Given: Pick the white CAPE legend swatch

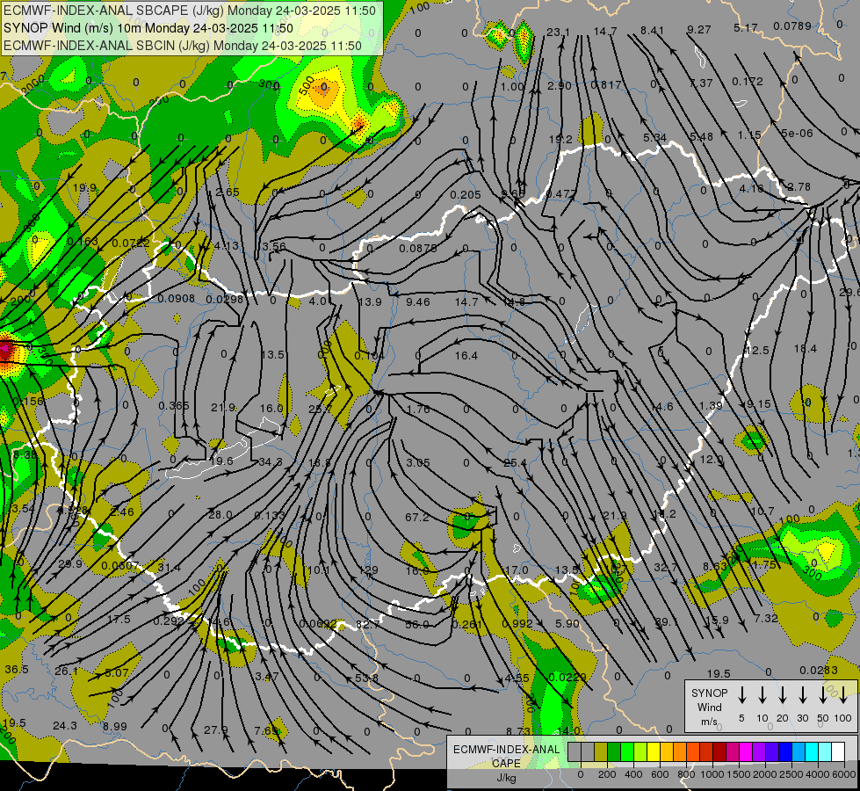Looking at the screenshot, I should 838,752.
